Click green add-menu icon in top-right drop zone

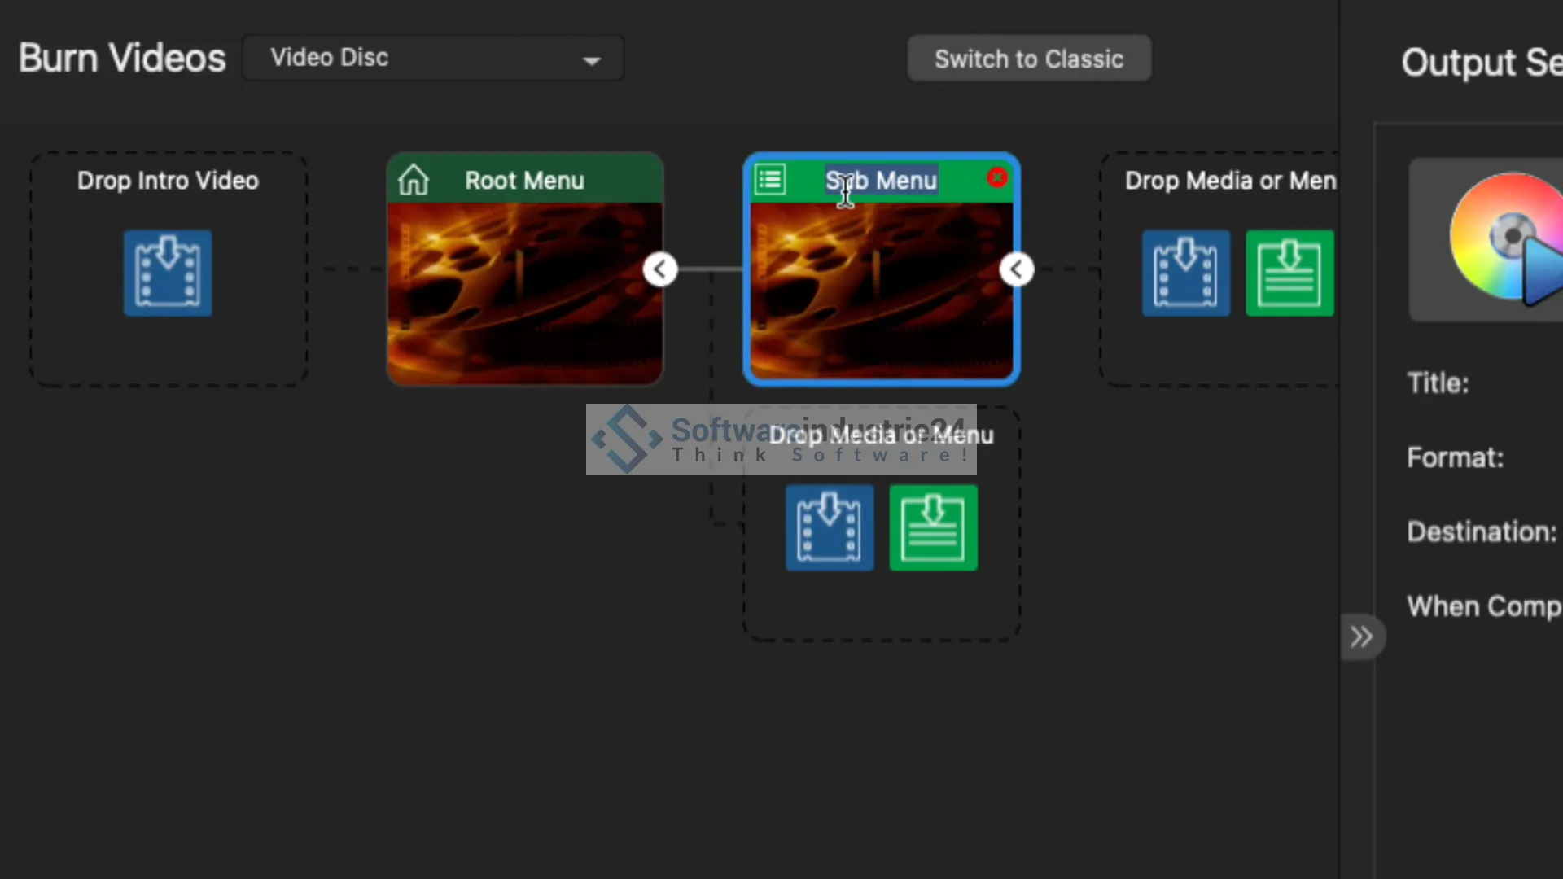pyautogui.click(x=1289, y=273)
